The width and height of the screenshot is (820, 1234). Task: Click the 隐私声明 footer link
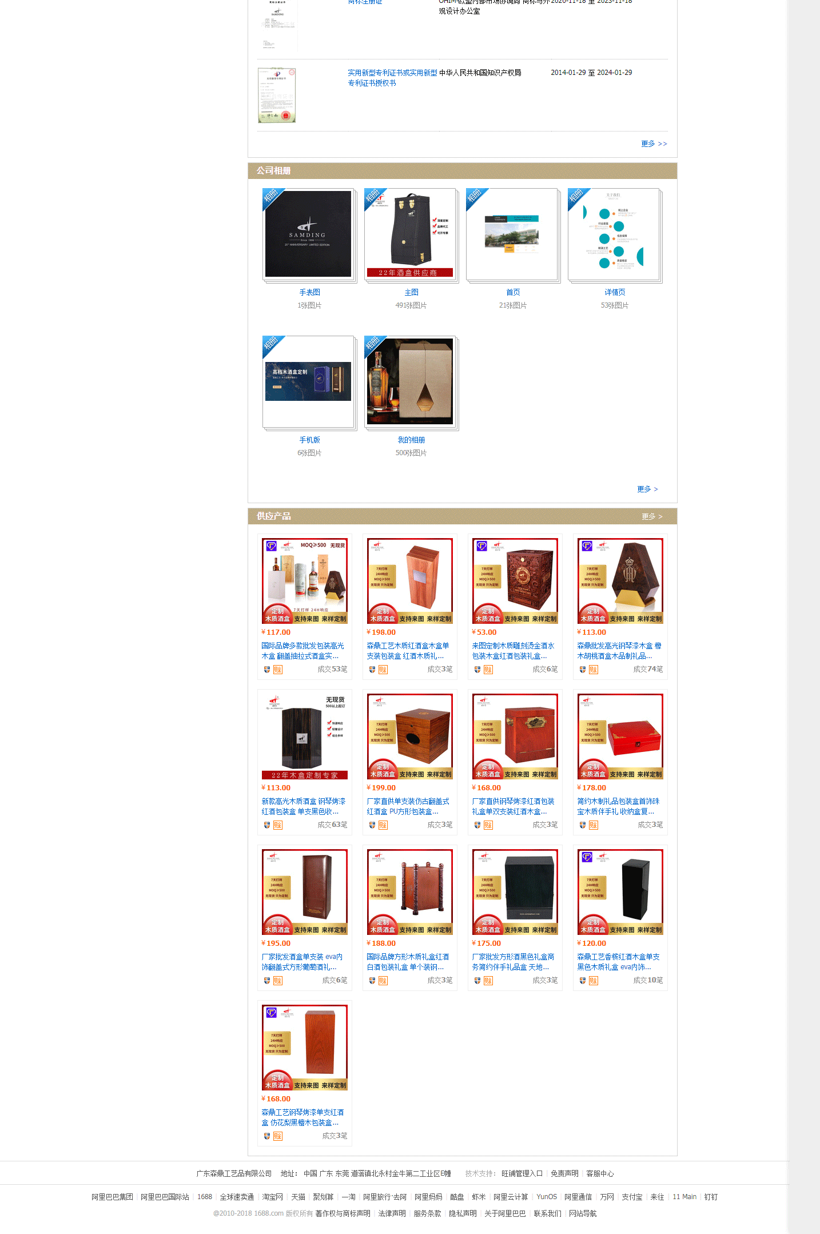click(x=463, y=1213)
